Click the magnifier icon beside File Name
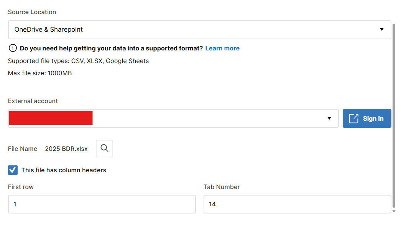This screenshot has width=401, height=228. (x=104, y=148)
